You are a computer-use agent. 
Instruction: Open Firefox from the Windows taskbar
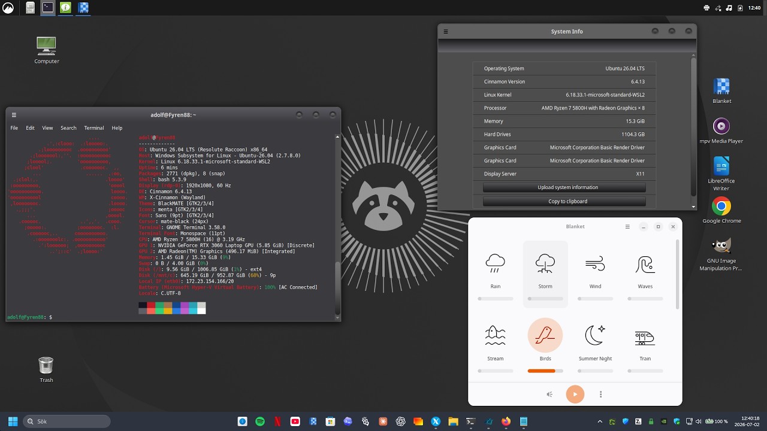[506, 421]
